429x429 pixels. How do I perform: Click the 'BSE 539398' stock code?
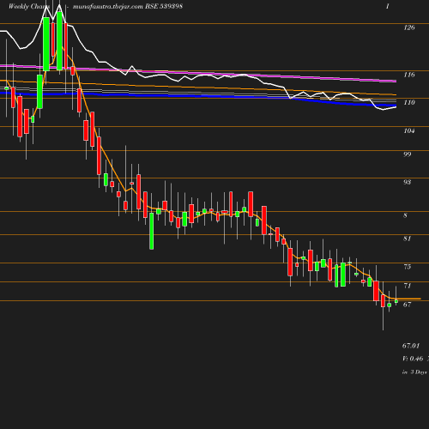click(x=164, y=6)
